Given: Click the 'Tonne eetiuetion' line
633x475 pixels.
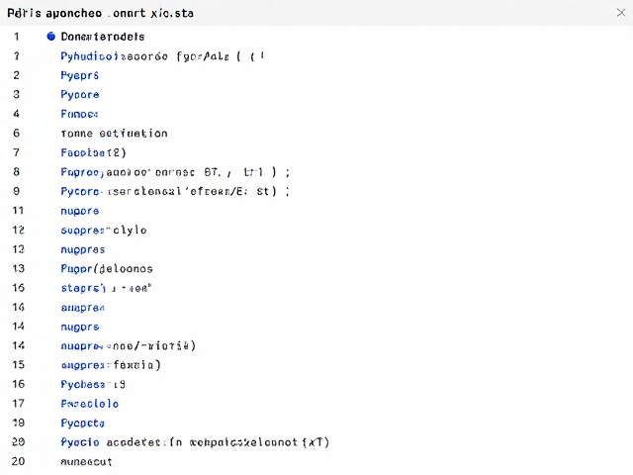Looking at the screenshot, I should pyautogui.click(x=115, y=134).
